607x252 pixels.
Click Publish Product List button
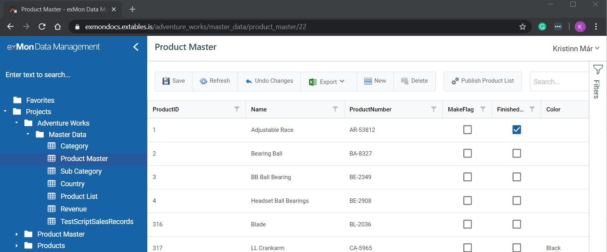483,81
